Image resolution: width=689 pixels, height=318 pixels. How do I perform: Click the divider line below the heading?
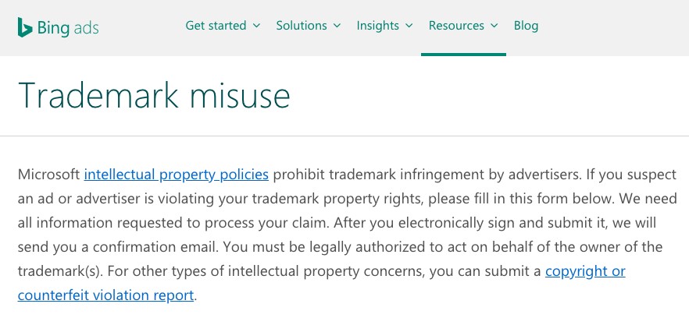pyautogui.click(x=344, y=136)
